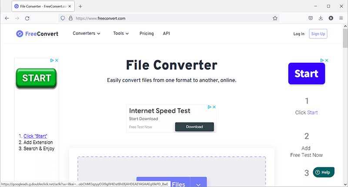The height and width of the screenshot is (187, 348).
Task: Click the 'Add Extension' text in left ad
Action: (x=38, y=142)
